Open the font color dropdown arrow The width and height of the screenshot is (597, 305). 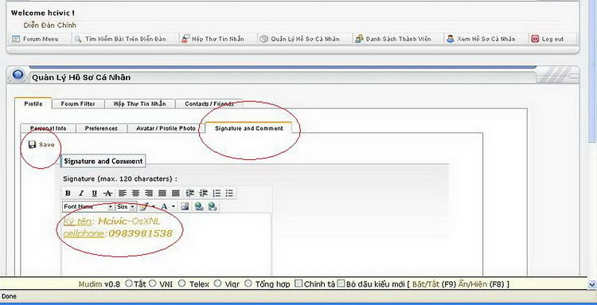[174, 206]
